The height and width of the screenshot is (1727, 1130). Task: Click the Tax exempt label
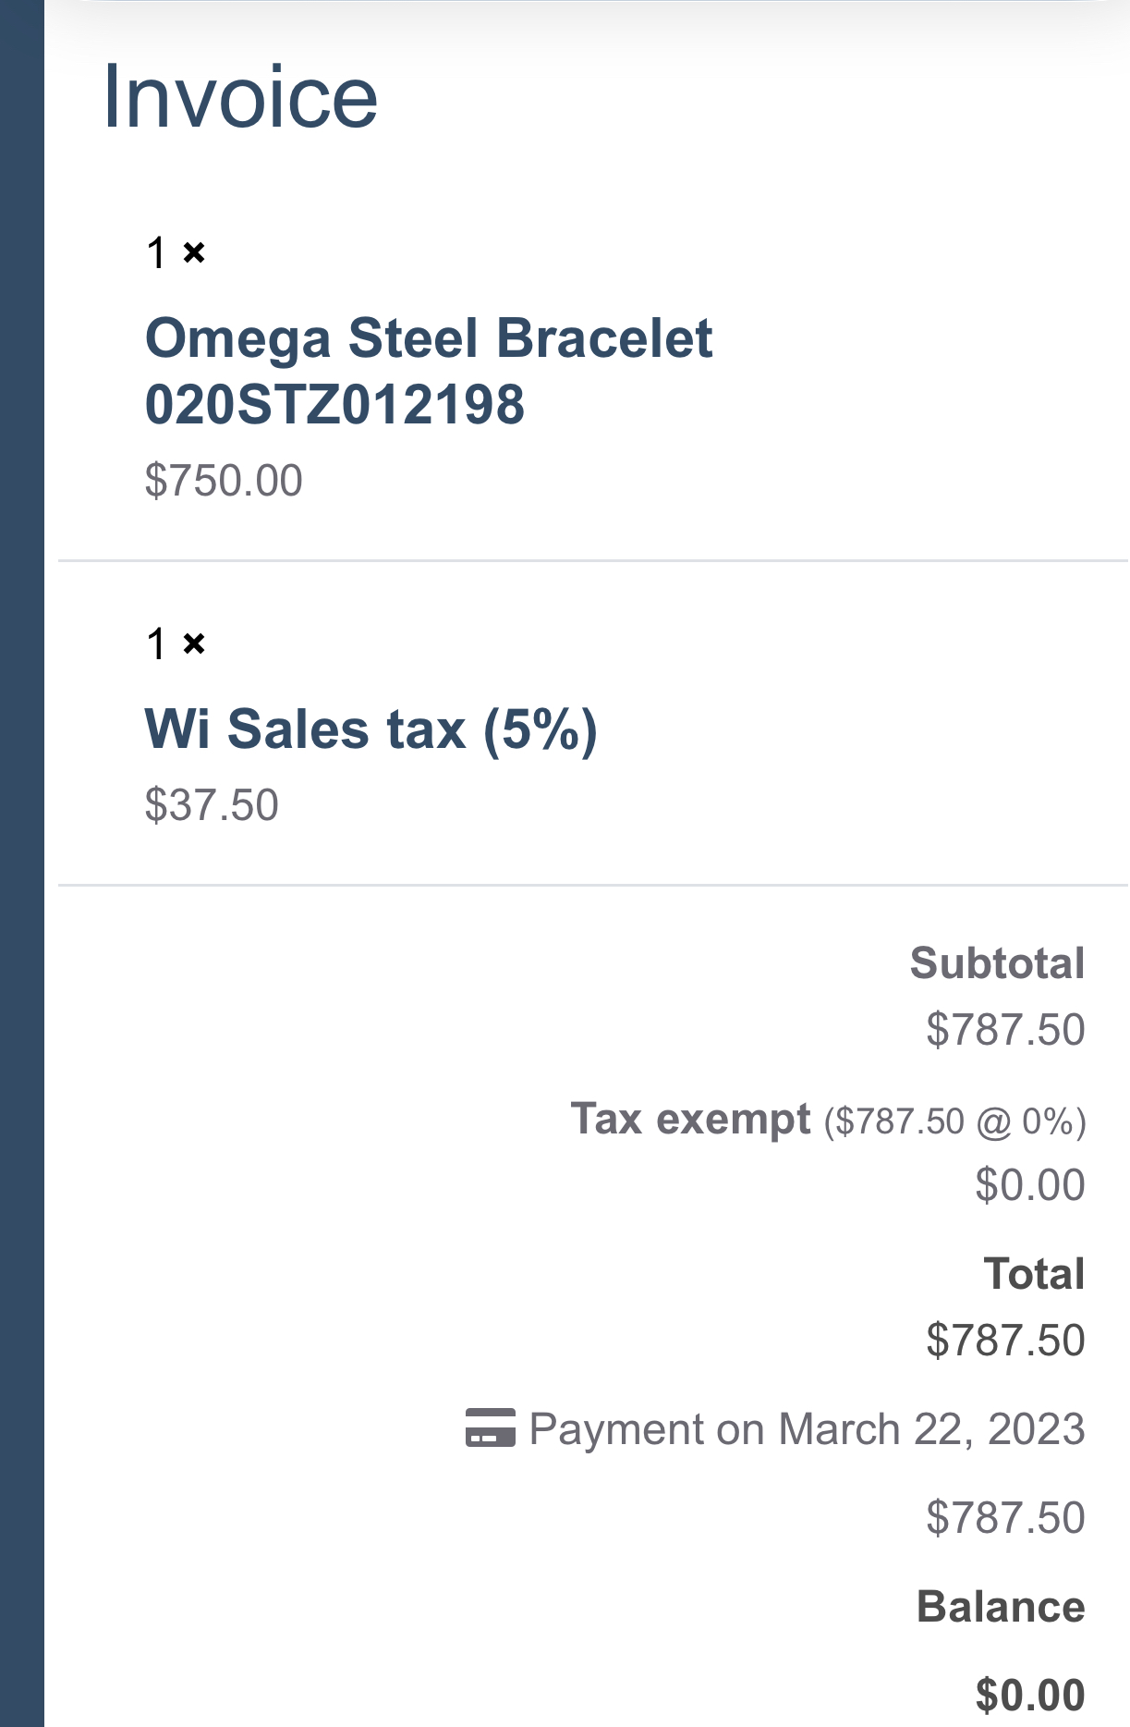tap(690, 1120)
